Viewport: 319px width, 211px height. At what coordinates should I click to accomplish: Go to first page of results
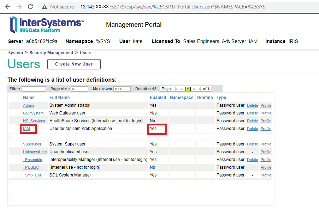coord(176,89)
